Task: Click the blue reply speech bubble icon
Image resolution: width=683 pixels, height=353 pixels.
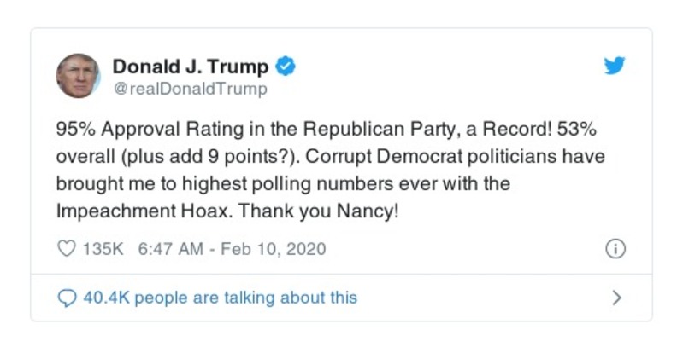Action: [66, 298]
